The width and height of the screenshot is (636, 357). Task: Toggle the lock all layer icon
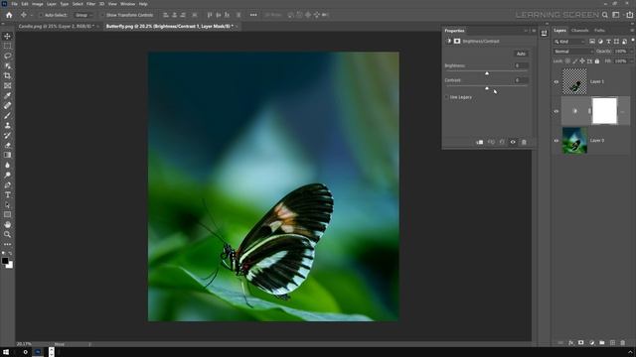tap(597, 61)
